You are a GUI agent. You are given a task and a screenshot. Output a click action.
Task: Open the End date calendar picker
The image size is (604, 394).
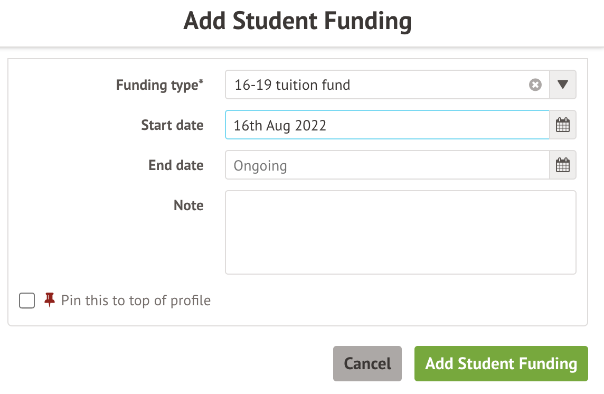coord(563,165)
